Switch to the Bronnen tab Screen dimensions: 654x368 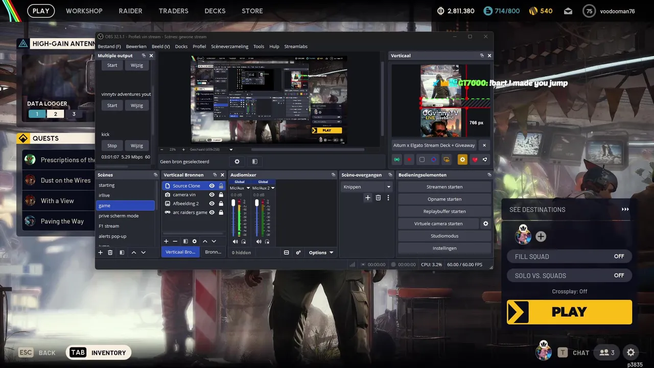pos(213,252)
